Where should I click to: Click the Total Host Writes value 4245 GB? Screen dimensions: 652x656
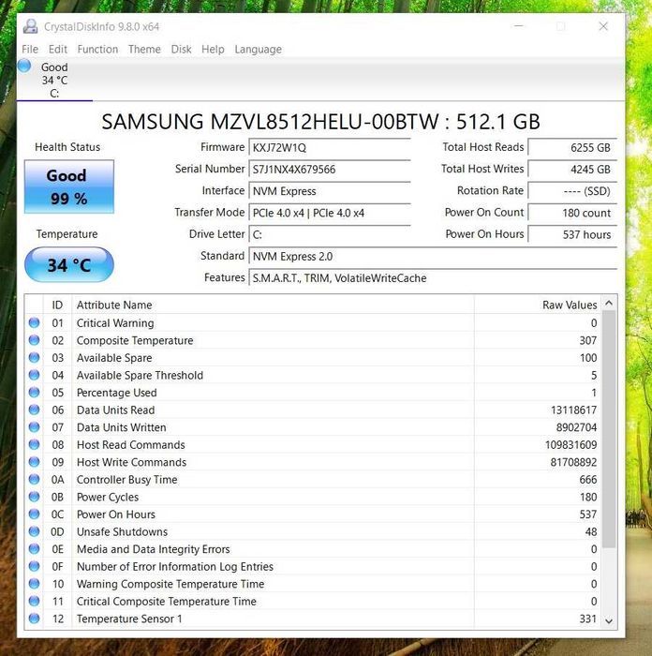point(572,169)
